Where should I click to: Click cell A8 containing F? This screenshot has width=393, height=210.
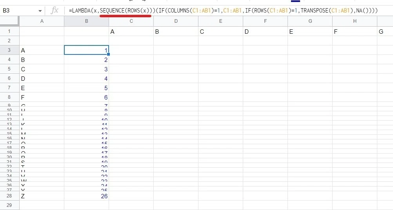[x=42, y=97]
